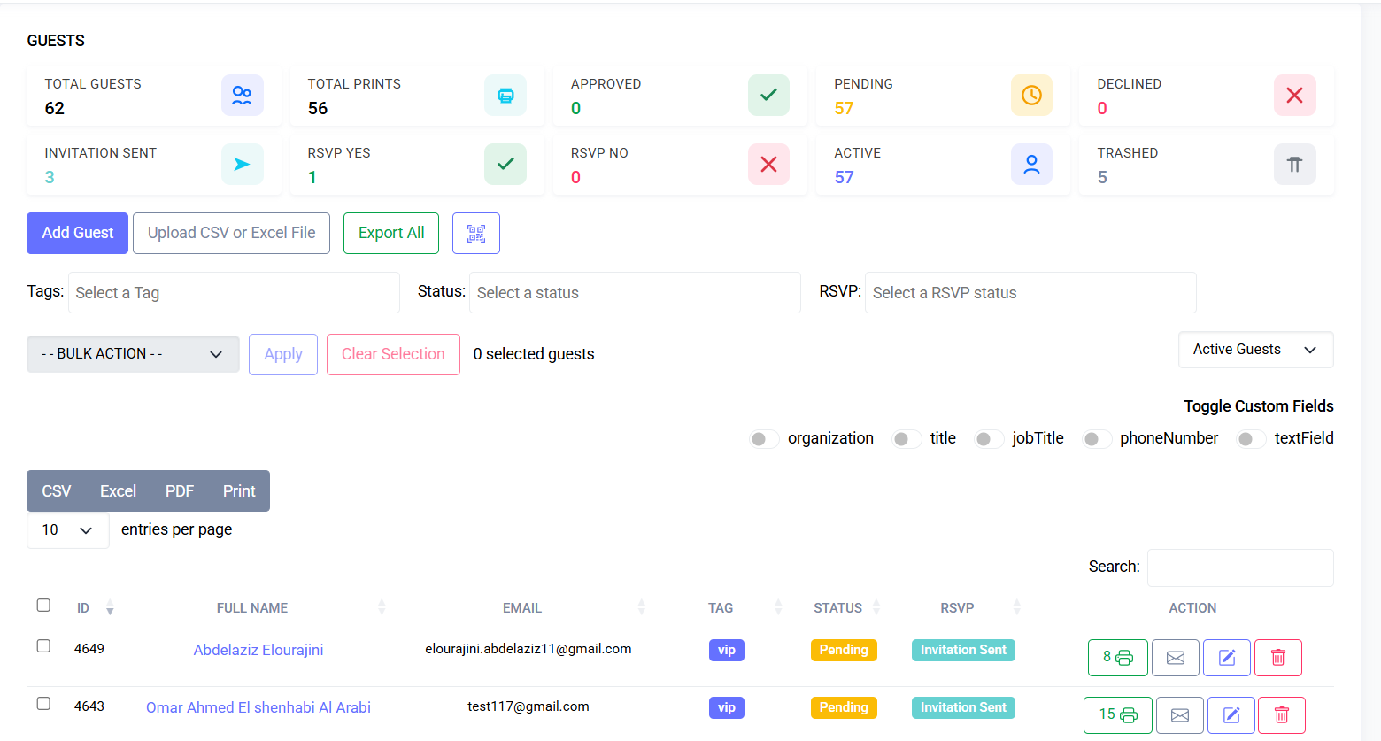This screenshot has width=1381, height=741.
Task: Click the envelope icon in guest 4643 row
Action: pyautogui.click(x=1179, y=715)
